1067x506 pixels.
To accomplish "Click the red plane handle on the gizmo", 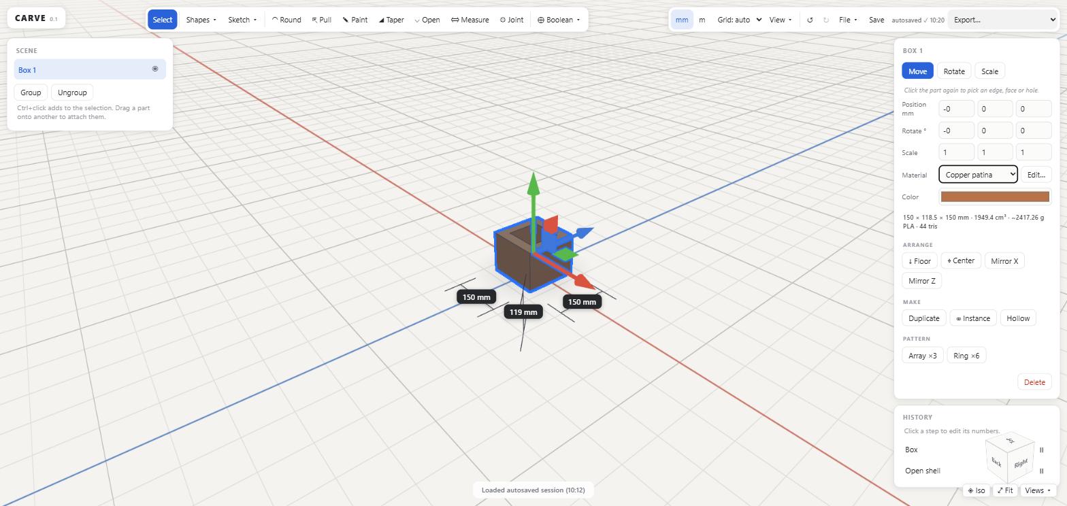I will click(551, 226).
